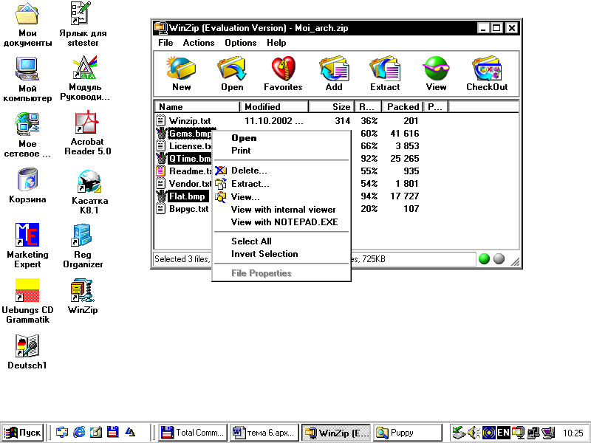Choose Open in the context menu

click(281, 138)
